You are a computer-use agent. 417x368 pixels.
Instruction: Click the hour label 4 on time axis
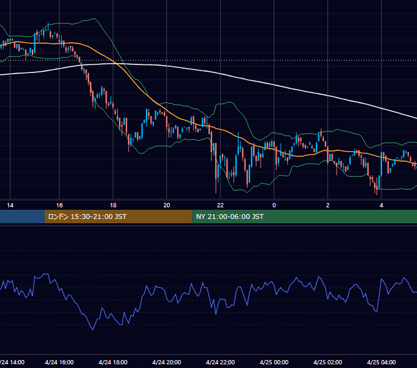(381, 205)
